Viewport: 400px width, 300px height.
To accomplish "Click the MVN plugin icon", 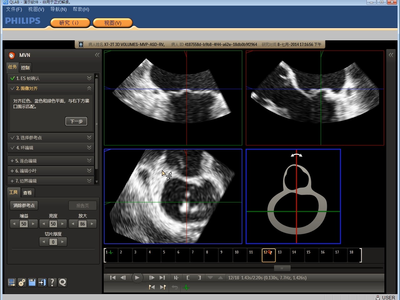I will (12, 55).
